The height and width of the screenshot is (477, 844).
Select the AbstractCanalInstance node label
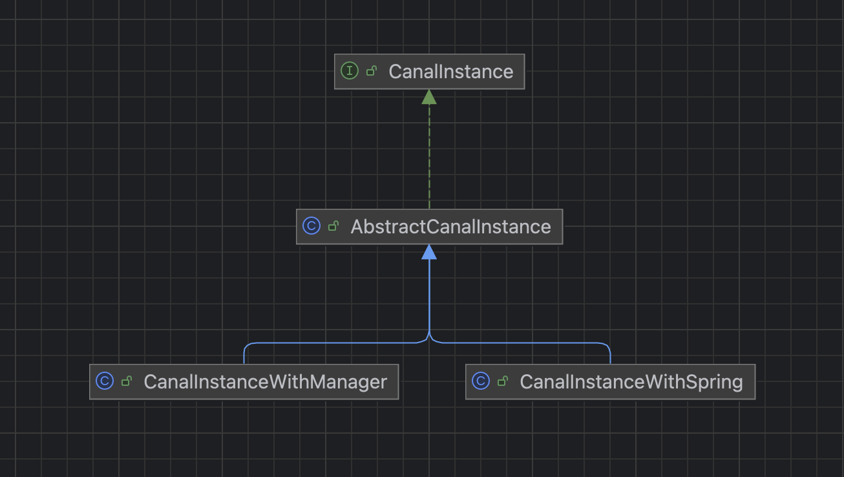(x=450, y=226)
